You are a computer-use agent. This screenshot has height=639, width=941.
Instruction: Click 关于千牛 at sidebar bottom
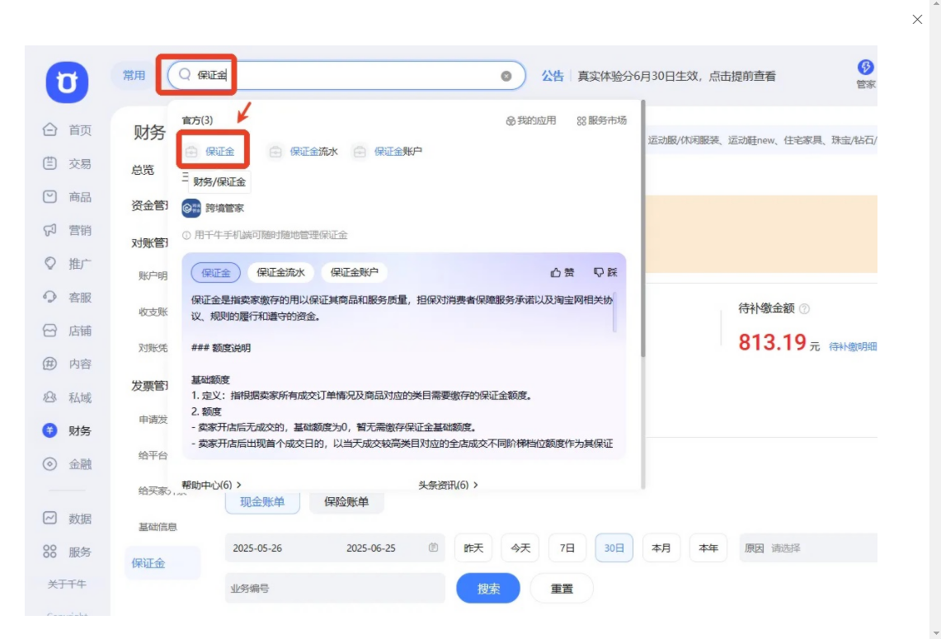tap(68, 584)
